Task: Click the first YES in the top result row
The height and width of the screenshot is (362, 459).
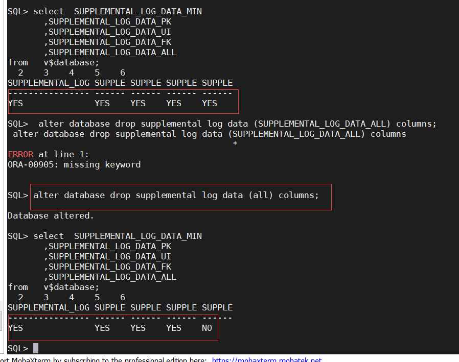Action: pyautogui.click(x=15, y=103)
